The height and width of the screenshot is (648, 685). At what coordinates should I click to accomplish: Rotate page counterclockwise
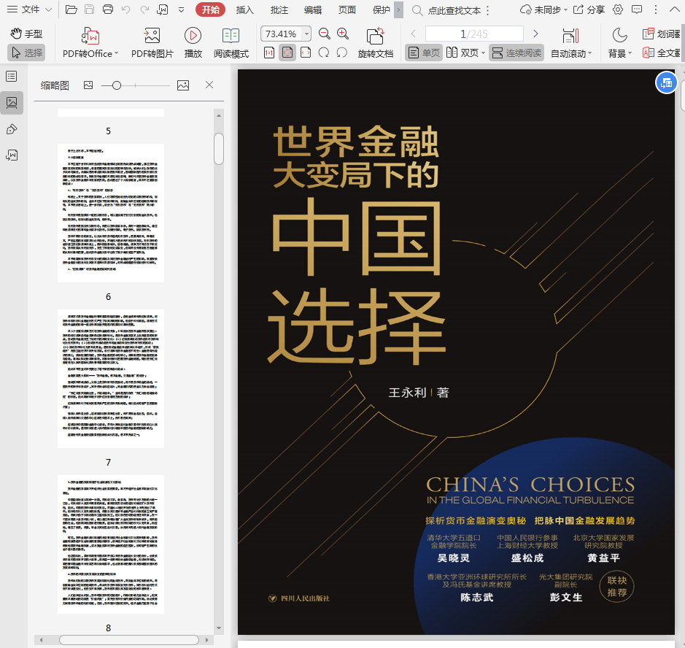pyautogui.click(x=342, y=53)
